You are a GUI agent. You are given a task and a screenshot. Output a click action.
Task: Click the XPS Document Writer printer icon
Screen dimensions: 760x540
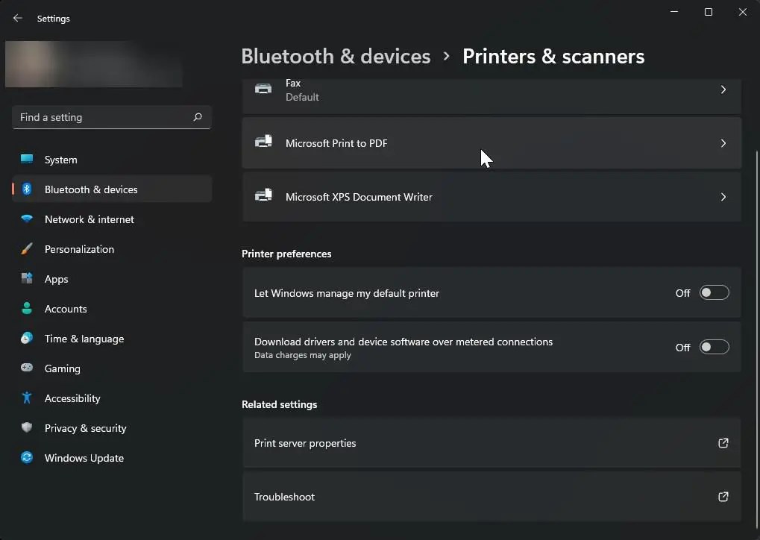click(263, 195)
